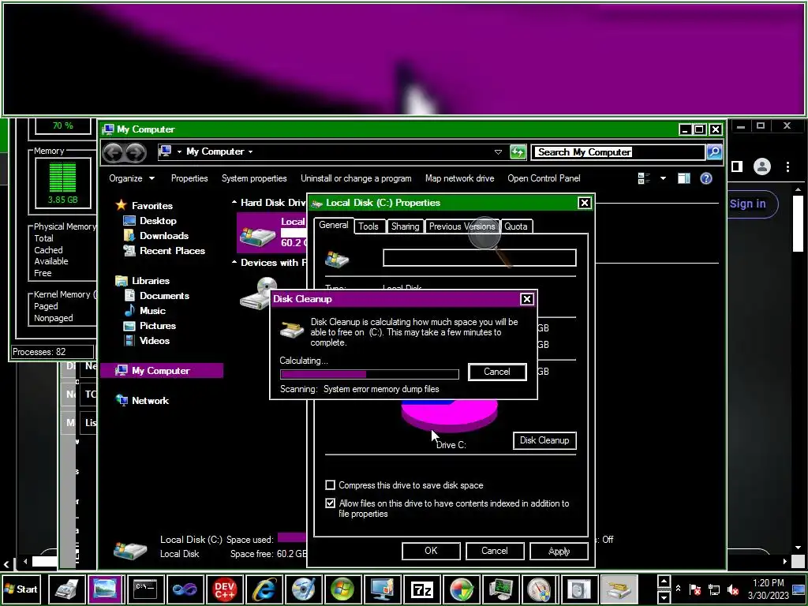Select the Local Disk drive icon in Hard Disk Drives
The width and height of the screenshot is (808, 606).
tap(257, 234)
